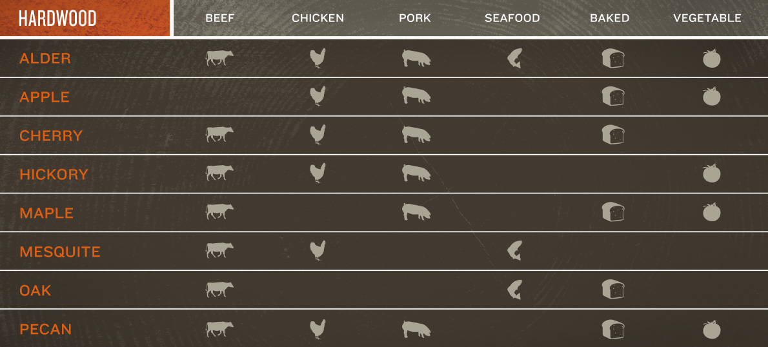Select the Baked column header
The image size is (768, 347).
609,18
